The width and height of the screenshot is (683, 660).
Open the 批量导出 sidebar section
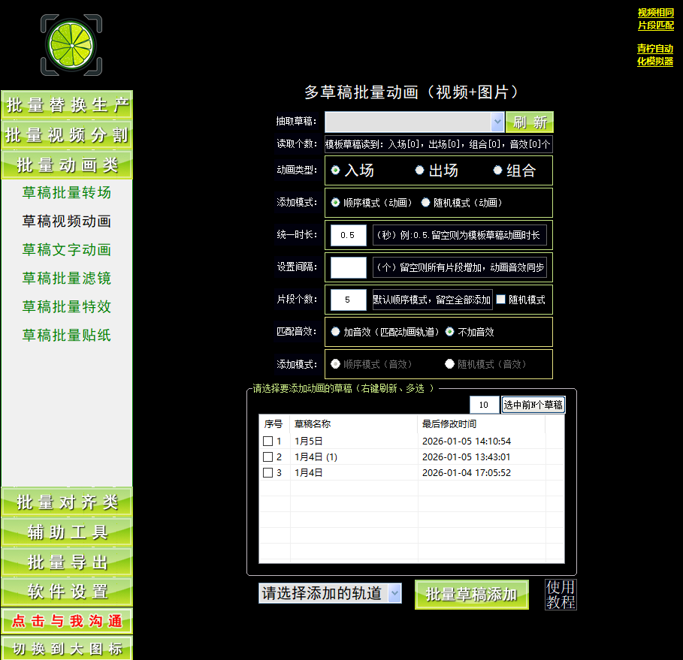(66, 561)
